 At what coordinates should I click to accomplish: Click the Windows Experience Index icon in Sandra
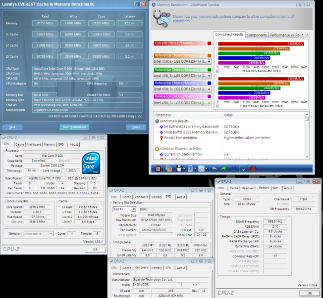coord(157,149)
